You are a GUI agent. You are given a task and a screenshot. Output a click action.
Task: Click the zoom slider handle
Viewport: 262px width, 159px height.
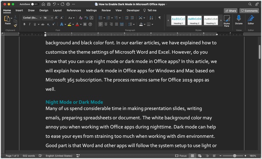[235, 156]
